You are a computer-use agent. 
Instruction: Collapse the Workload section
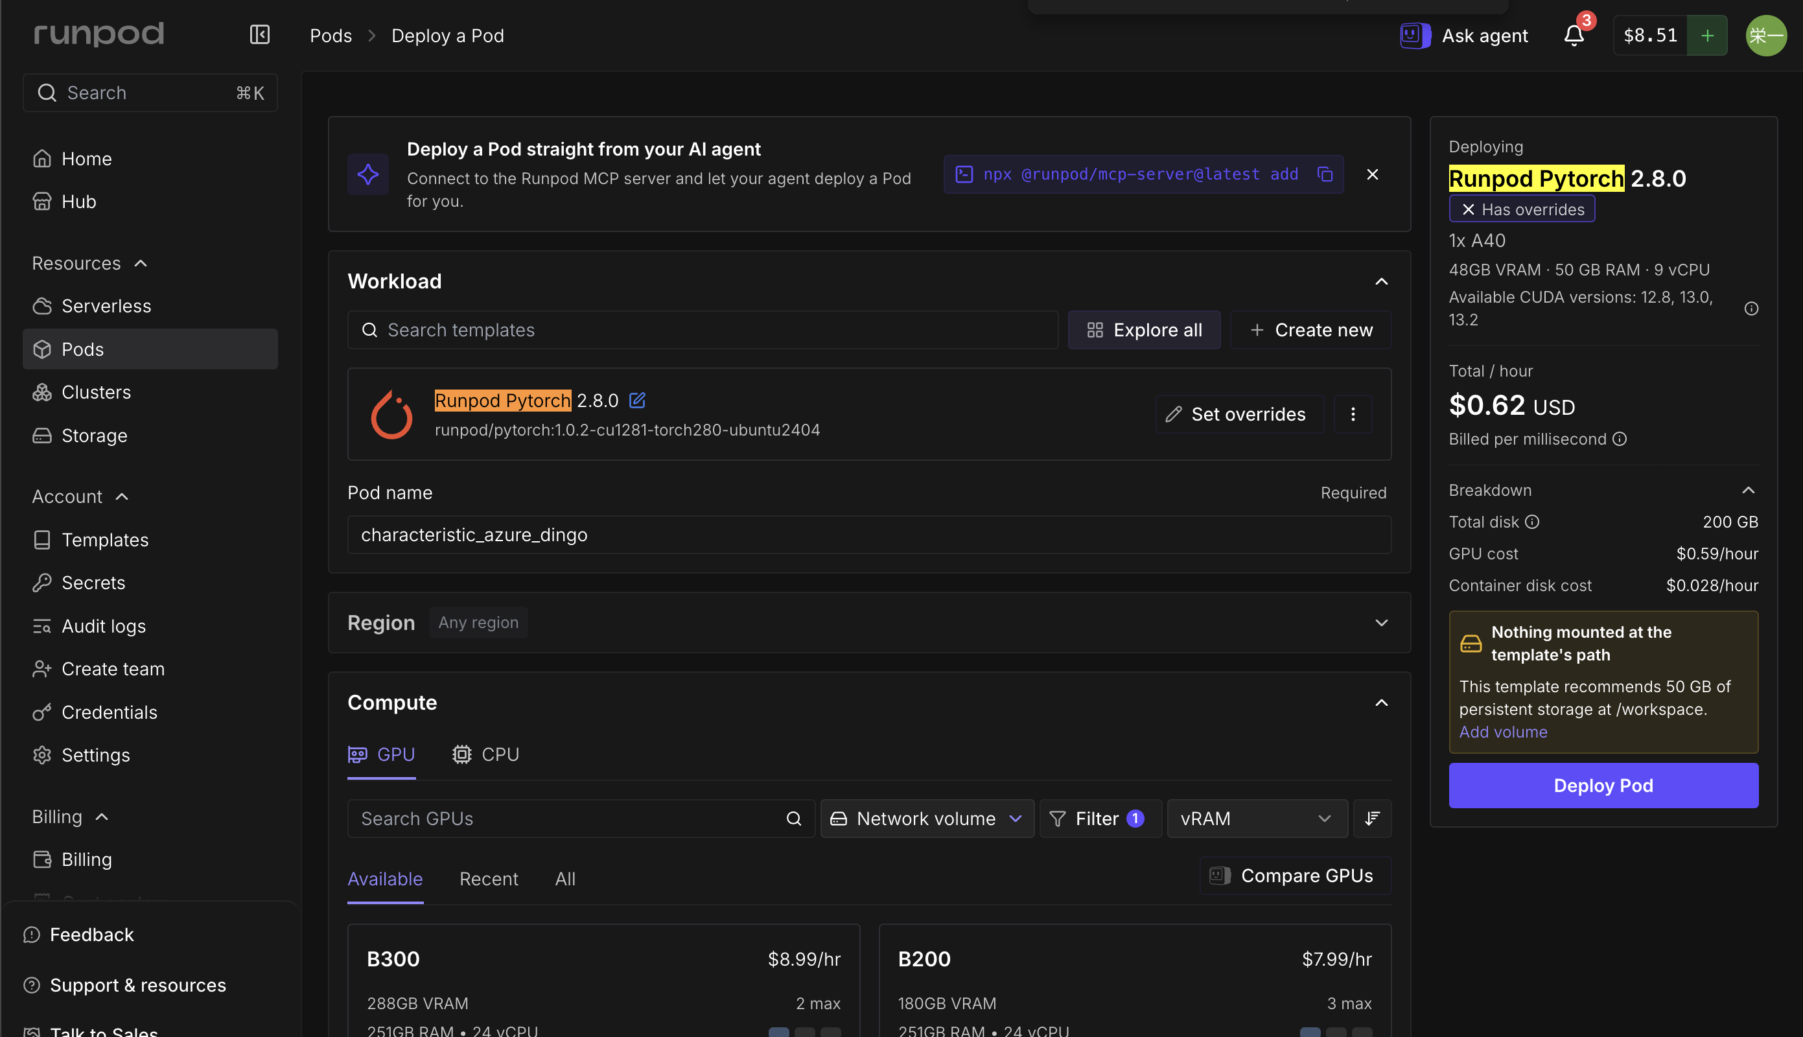pos(1380,281)
